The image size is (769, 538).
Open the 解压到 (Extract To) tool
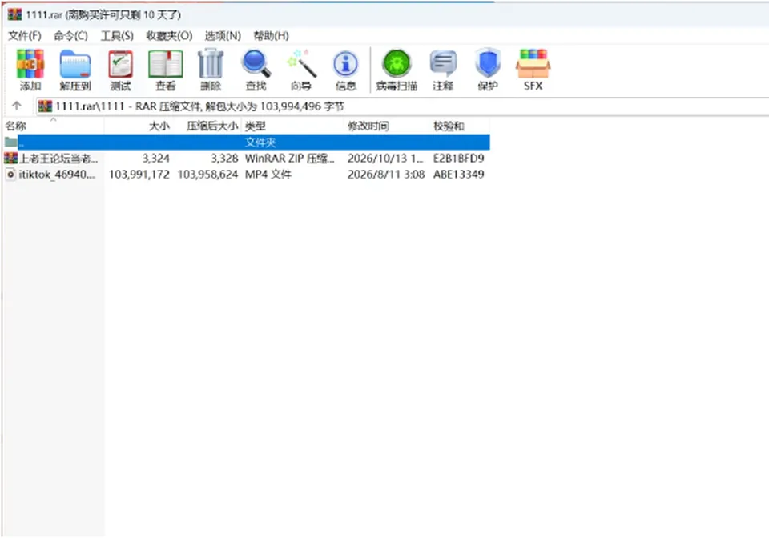point(75,70)
